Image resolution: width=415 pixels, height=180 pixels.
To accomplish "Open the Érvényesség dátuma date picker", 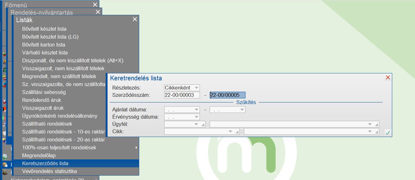I will 197,117.
